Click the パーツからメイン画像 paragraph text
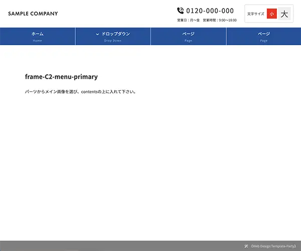Screen dimensions: 301x251 (80, 92)
